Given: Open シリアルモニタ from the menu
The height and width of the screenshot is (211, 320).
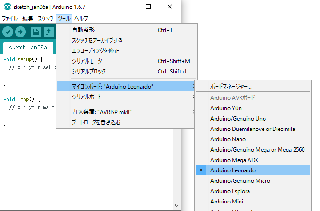Looking at the screenshot, I should 126,61.
